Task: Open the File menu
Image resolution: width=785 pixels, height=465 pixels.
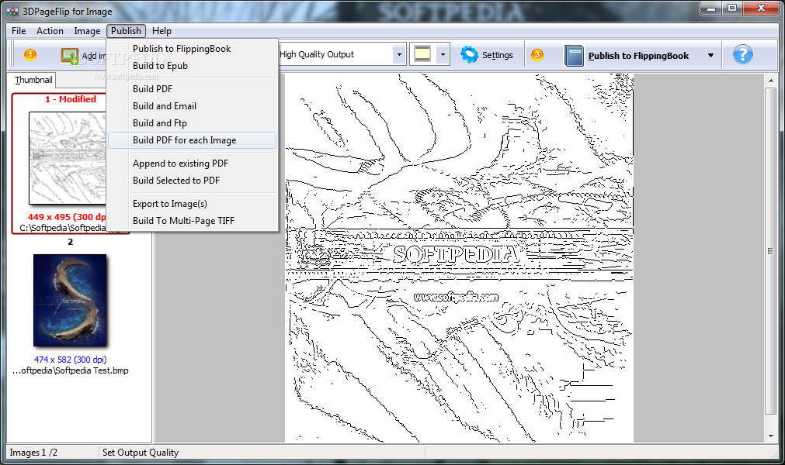Action: tap(19, 31)
